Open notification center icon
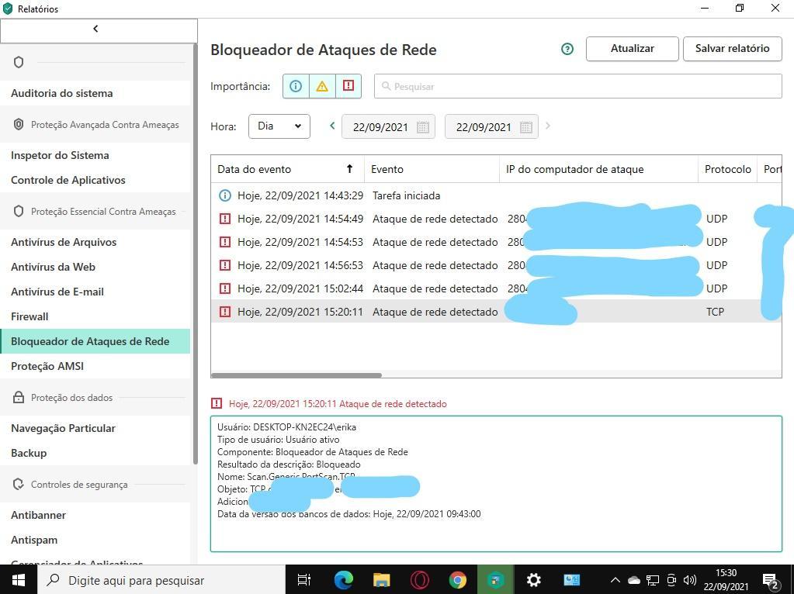The image size is (794, 594). 771,580
